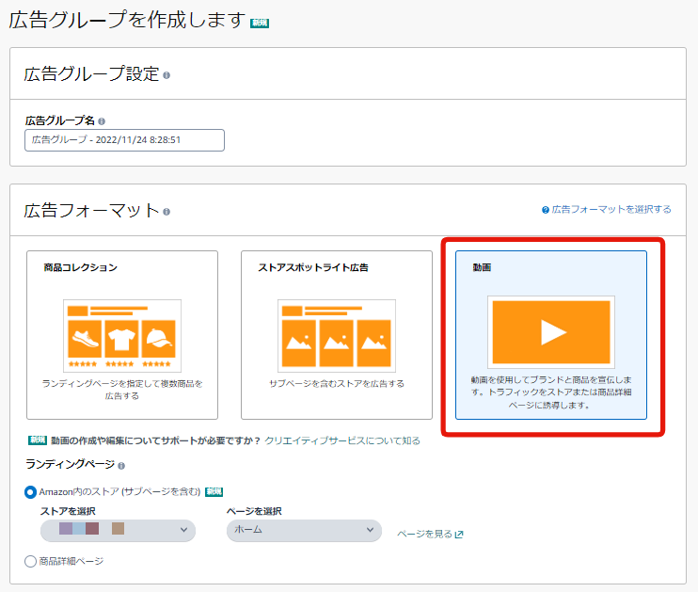698x592 pixels.
Task: Choose the 動画 ad format card
Action: click(551, 334)
